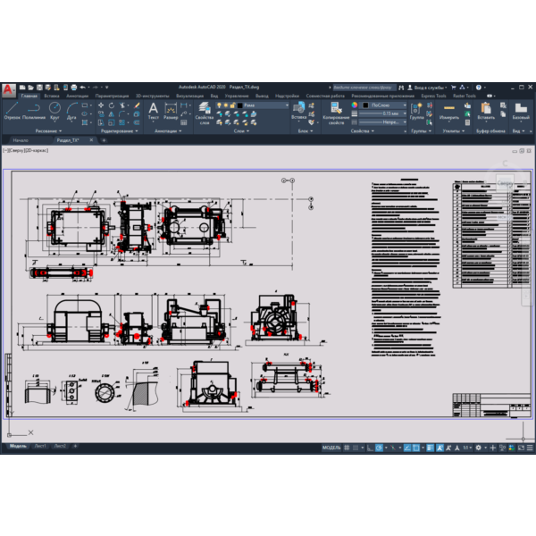Expand the Утилиты panel
The width and height of the screenshot is (536, 536).
tap(454, 131)
